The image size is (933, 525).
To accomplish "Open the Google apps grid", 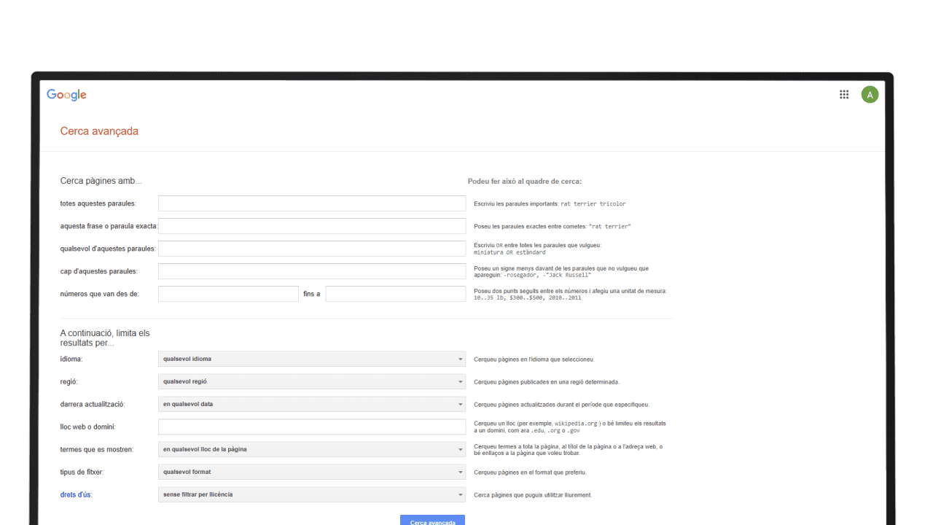I will 844,94.
